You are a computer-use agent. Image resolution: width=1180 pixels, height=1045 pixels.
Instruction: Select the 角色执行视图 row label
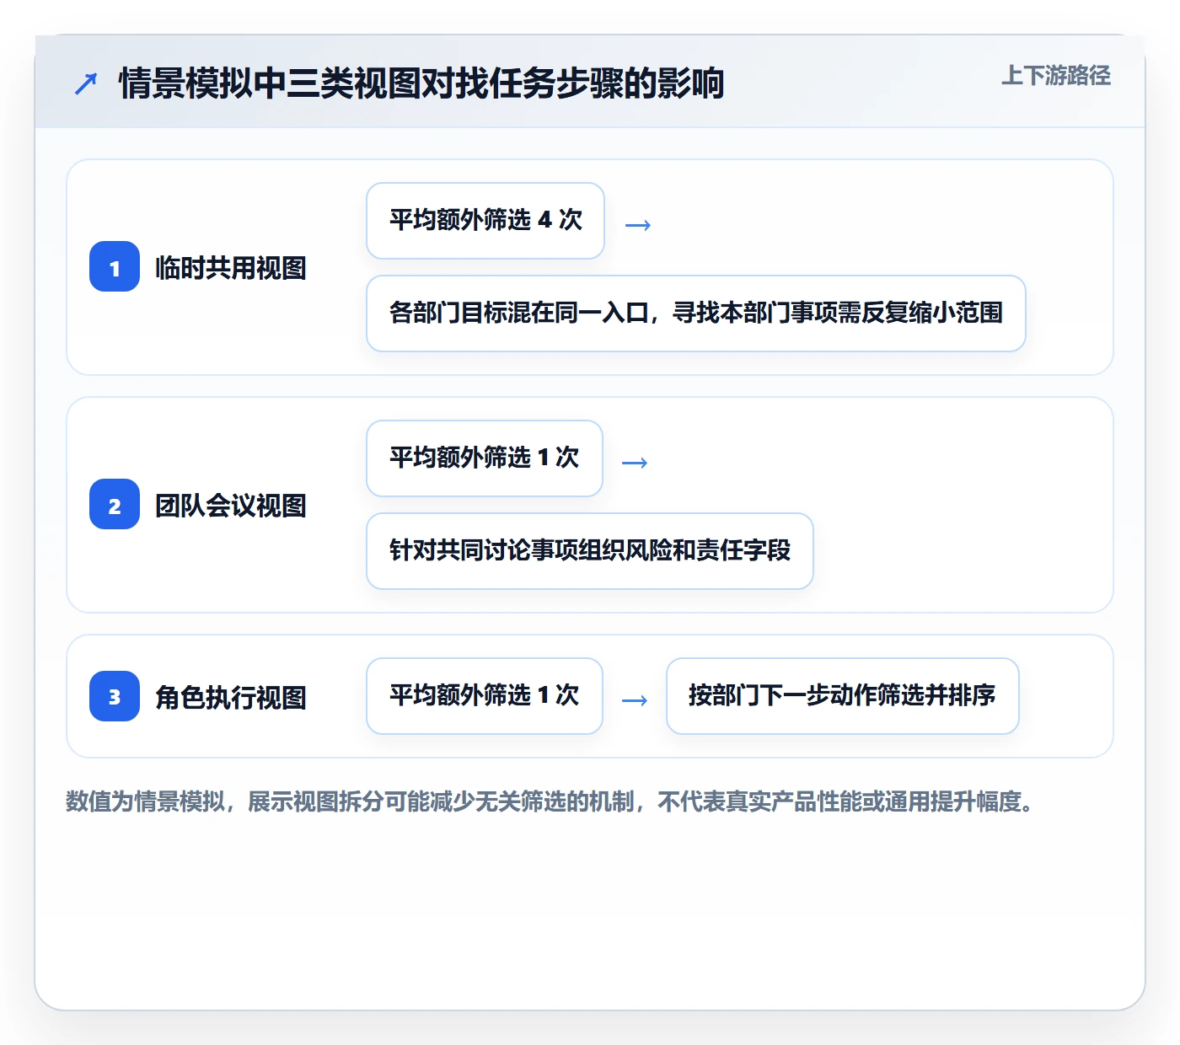coord(231,697)
